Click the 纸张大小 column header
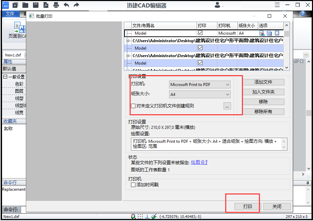 tap(248, 26)
